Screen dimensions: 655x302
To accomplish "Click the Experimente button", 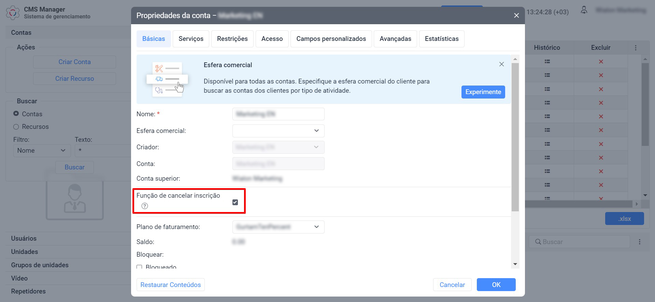I will [x=483, y=92].
